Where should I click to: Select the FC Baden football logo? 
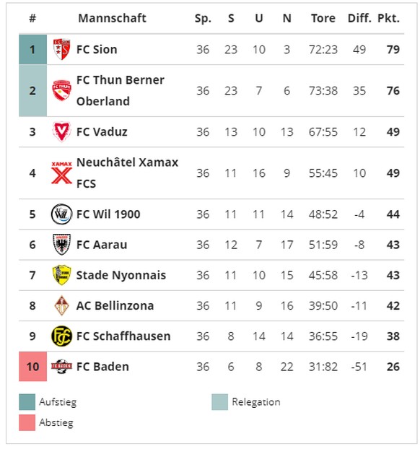pos(61,366)
